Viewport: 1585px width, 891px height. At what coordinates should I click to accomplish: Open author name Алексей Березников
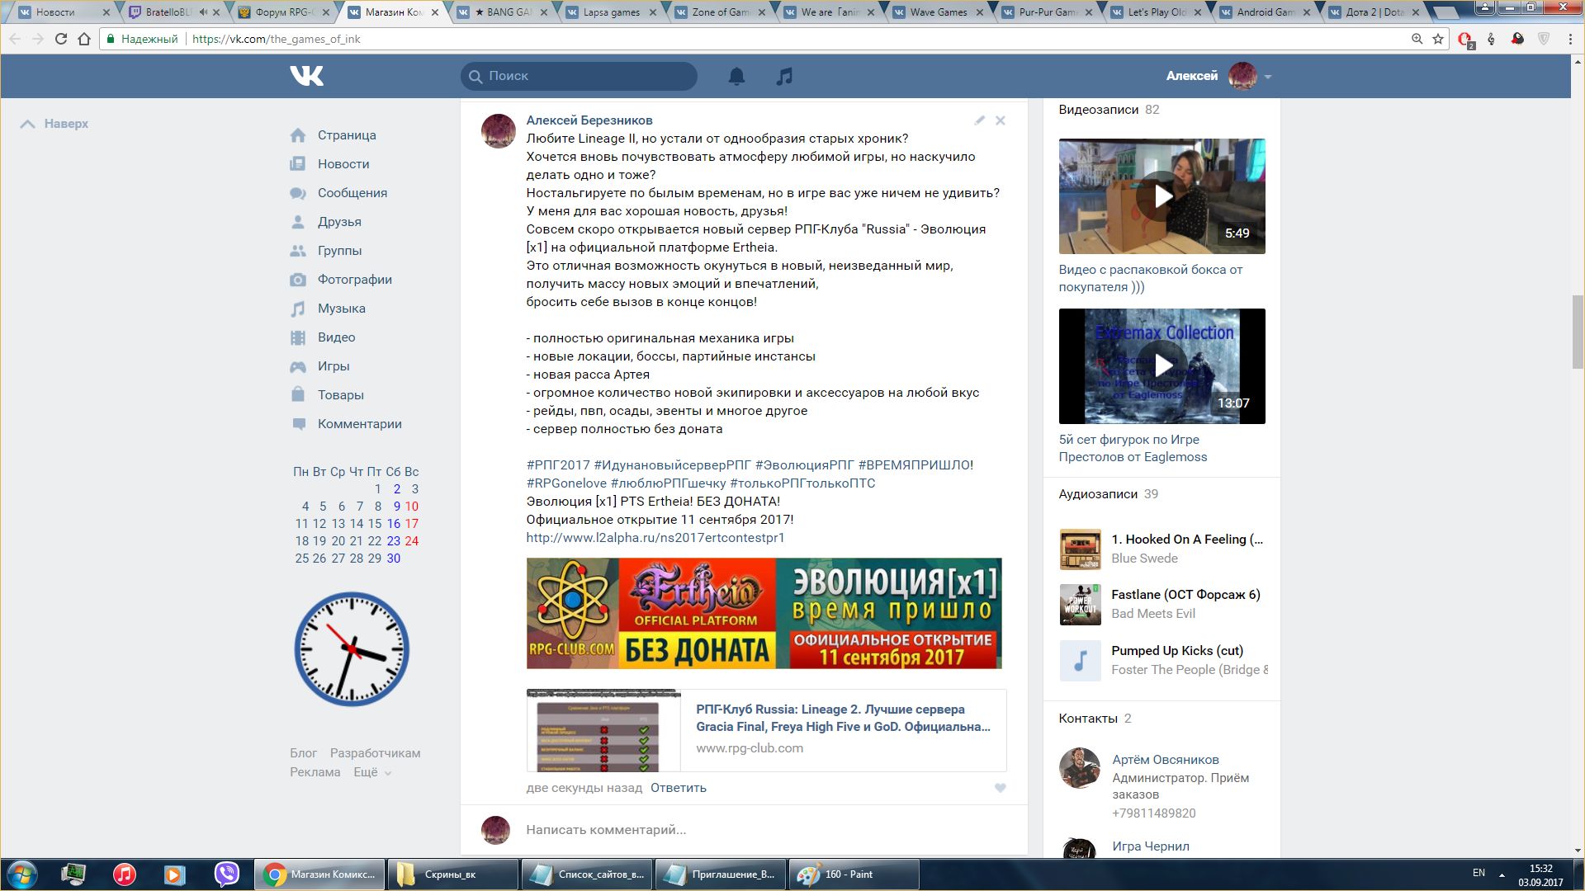pos(589,120)
